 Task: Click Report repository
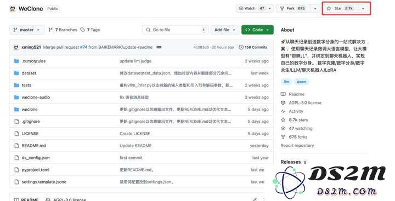coord(297,145)
